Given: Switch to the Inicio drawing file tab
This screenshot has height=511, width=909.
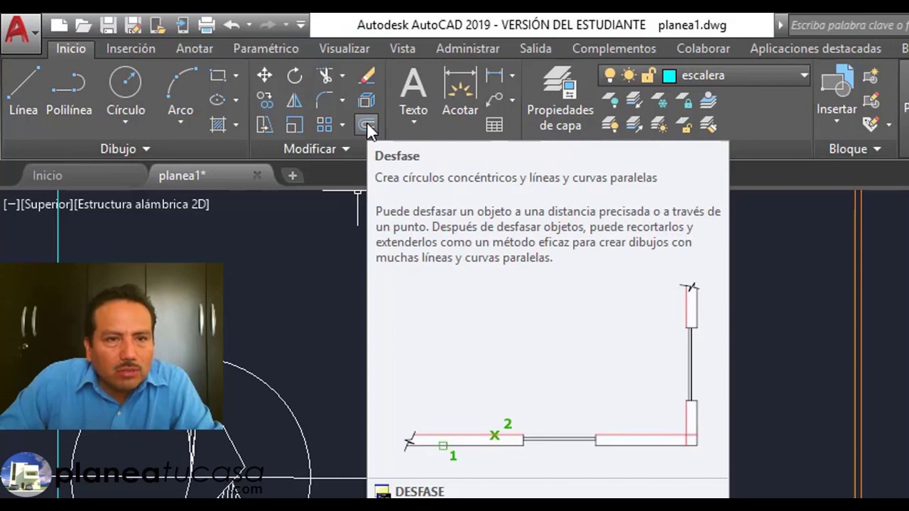Looking at the screenshot, I should [48, 175].
